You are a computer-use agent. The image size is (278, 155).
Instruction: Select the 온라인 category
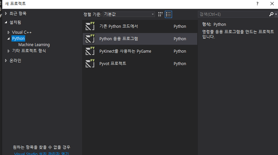[15, 60]
